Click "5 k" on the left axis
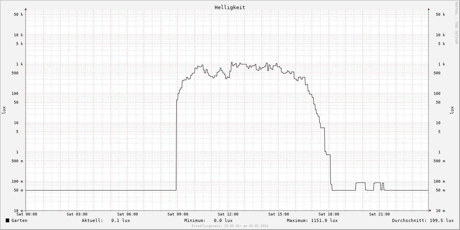This screenshot has height=230, width=460. pyautogui.click(x=20, y=44)
